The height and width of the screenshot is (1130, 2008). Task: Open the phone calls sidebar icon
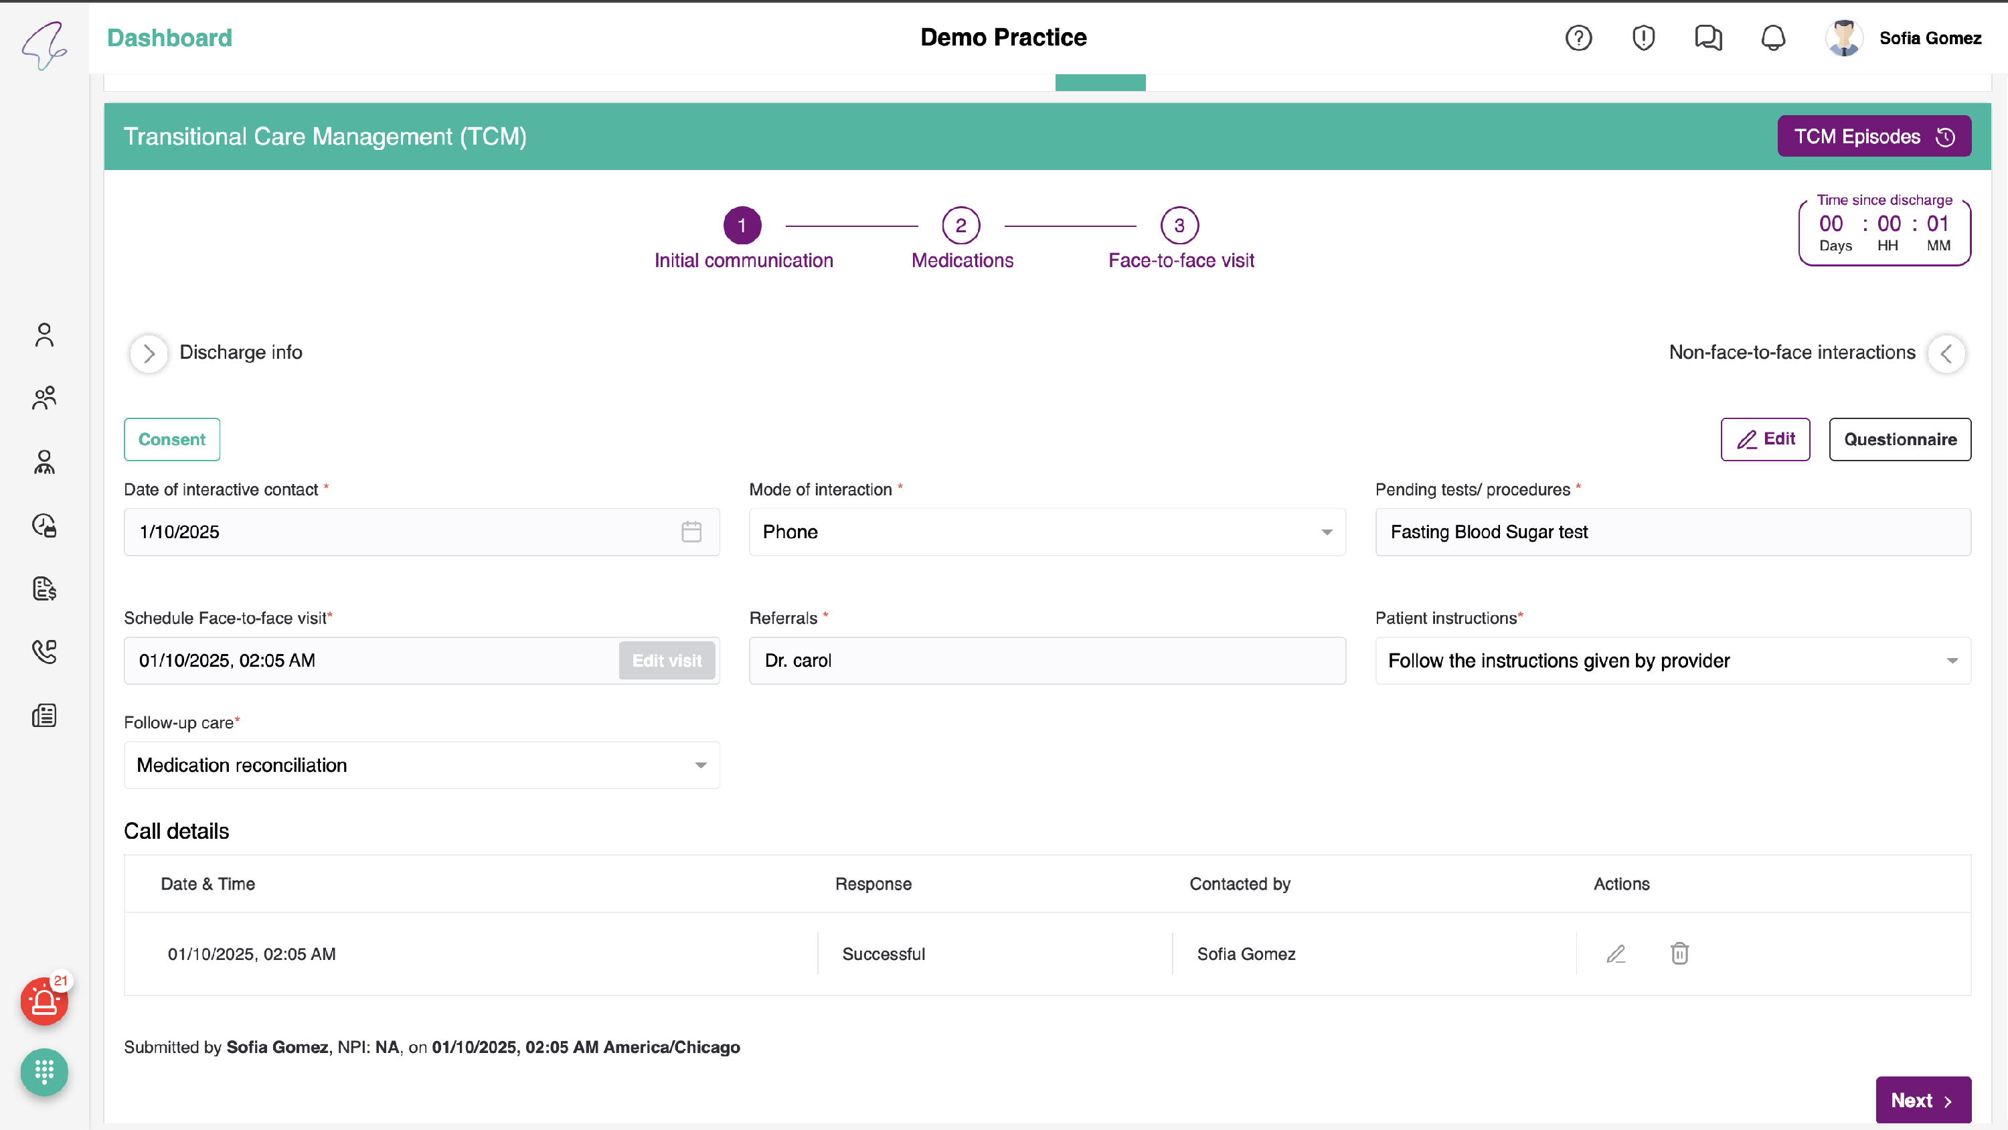[x=44, y=651]
